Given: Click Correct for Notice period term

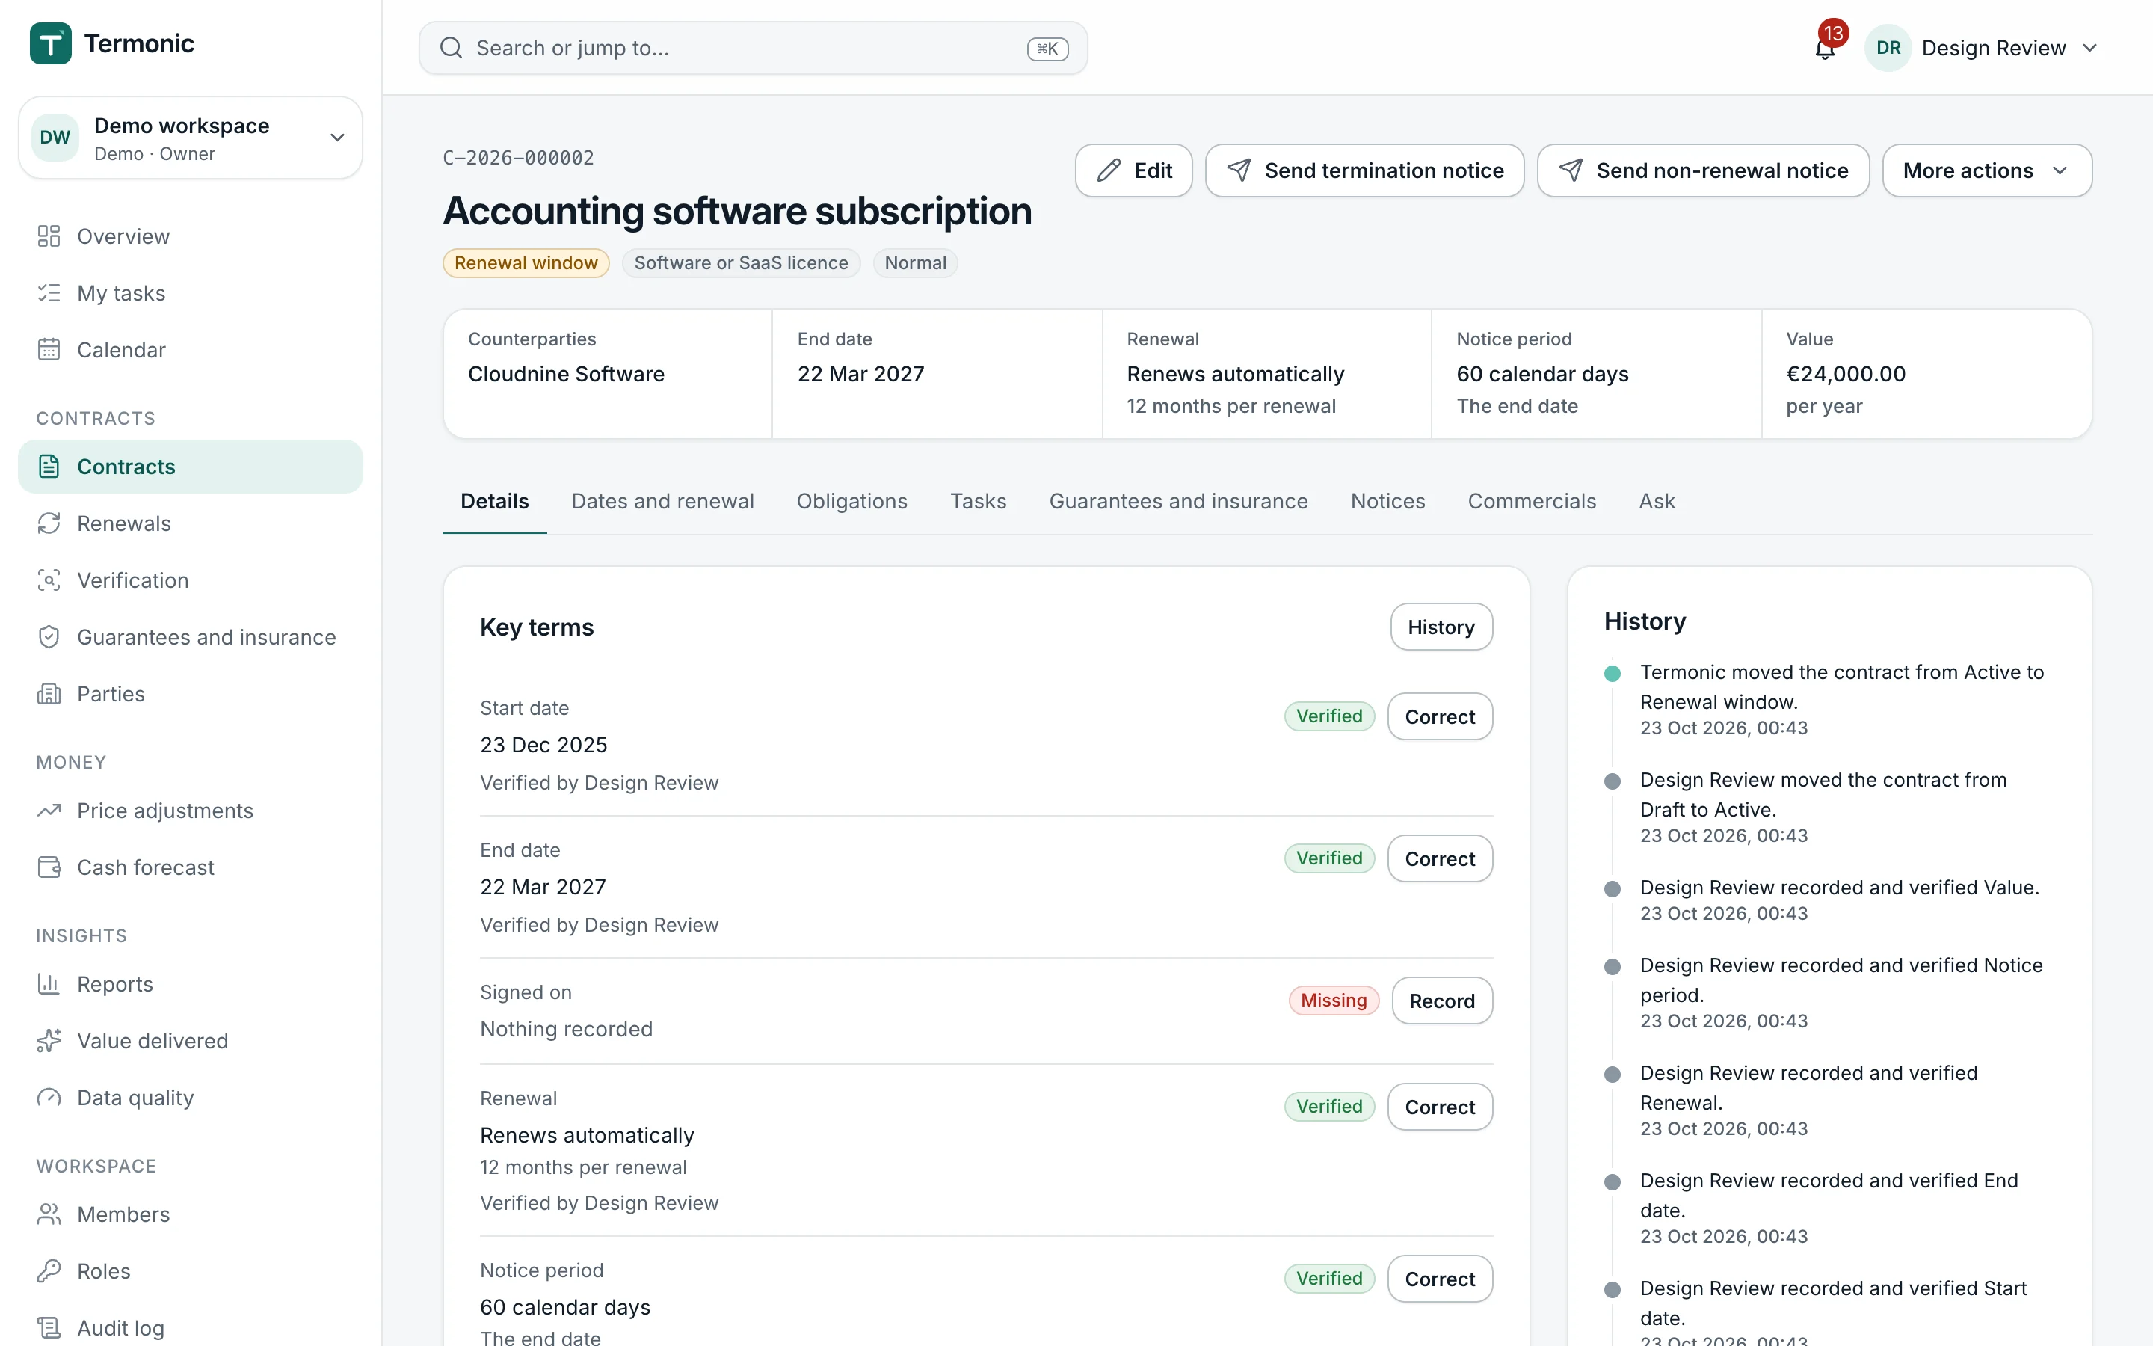Looking at the screenshot, I should (1440, 1279).
